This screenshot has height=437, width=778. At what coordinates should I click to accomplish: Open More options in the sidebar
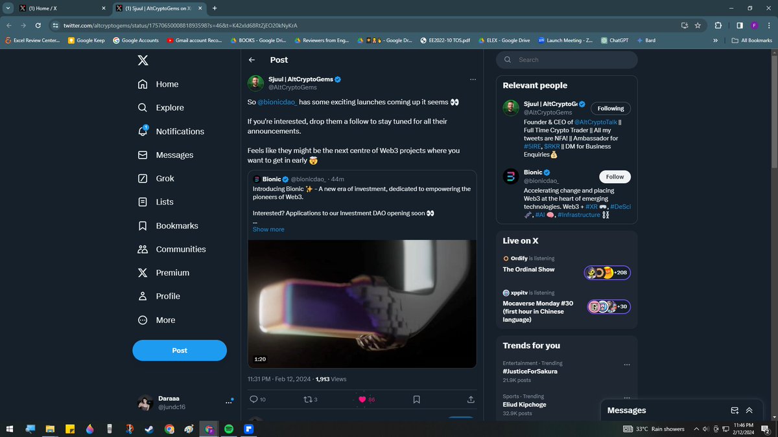pos(156,320)
